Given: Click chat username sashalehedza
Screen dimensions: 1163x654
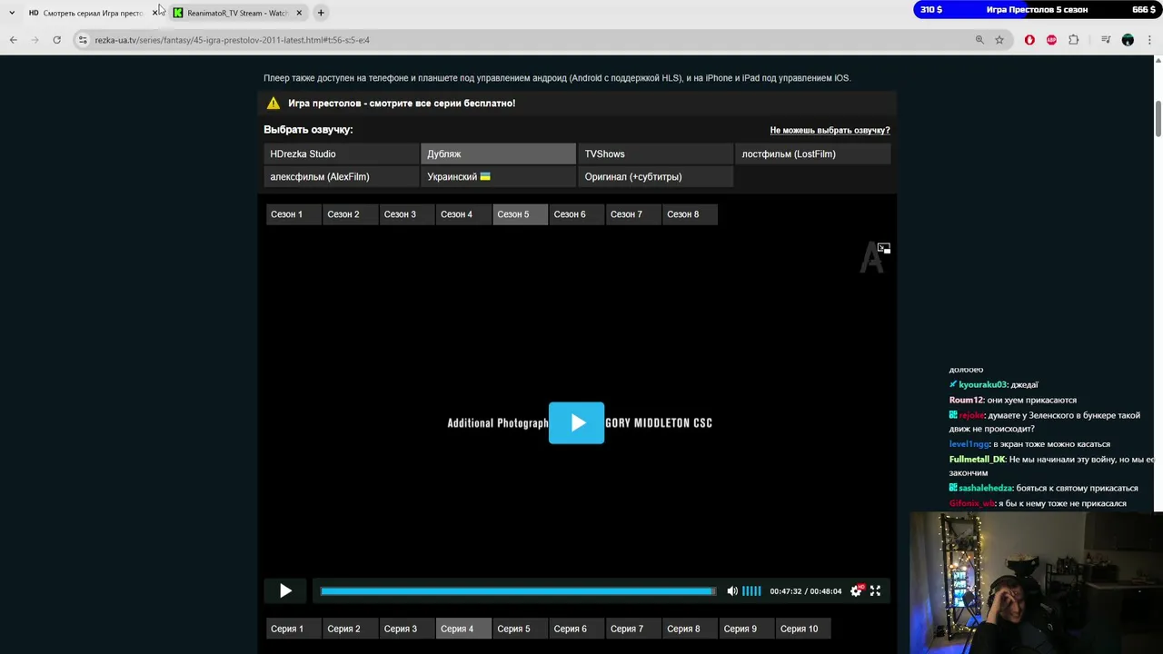Looking at the screenshot, I should tap(986, 489).
